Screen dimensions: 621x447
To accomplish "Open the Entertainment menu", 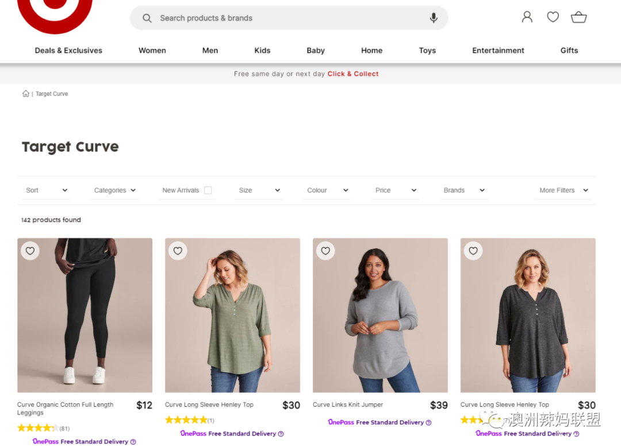I will point(498,50).
